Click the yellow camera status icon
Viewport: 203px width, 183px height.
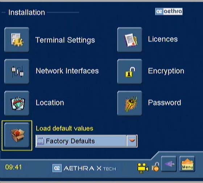click(x=143, y=168)
